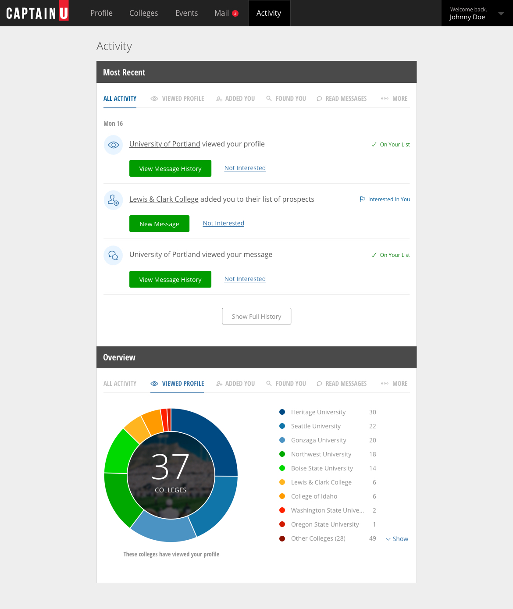The width and height of the screenshot is (513, 609).
Task: Click eye icon beside University of Portland profile view
Action: point(113,145)
